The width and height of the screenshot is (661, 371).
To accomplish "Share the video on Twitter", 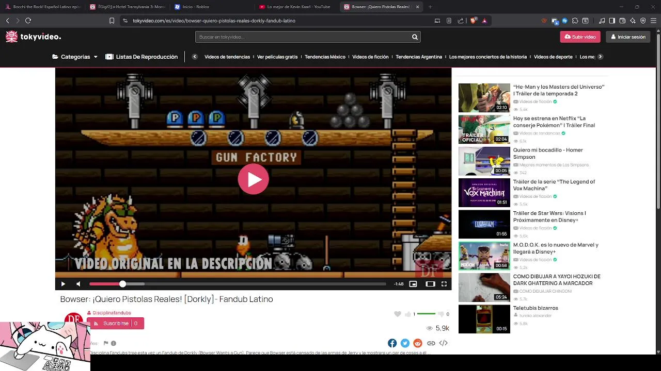I will (x=405, y=343).
